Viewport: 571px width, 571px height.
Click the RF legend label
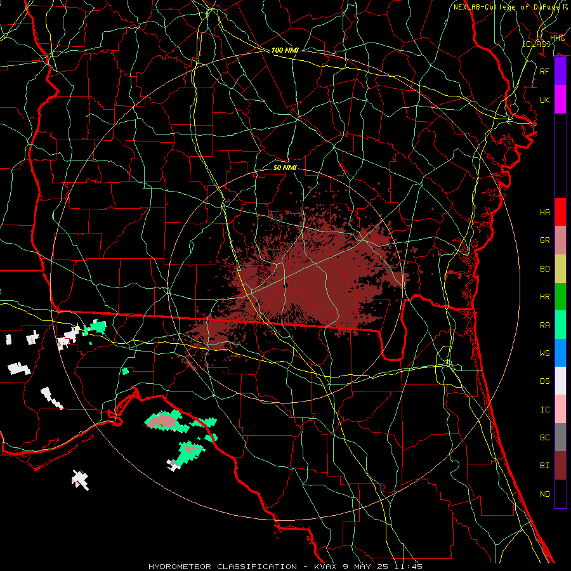(x=544, y=71)
